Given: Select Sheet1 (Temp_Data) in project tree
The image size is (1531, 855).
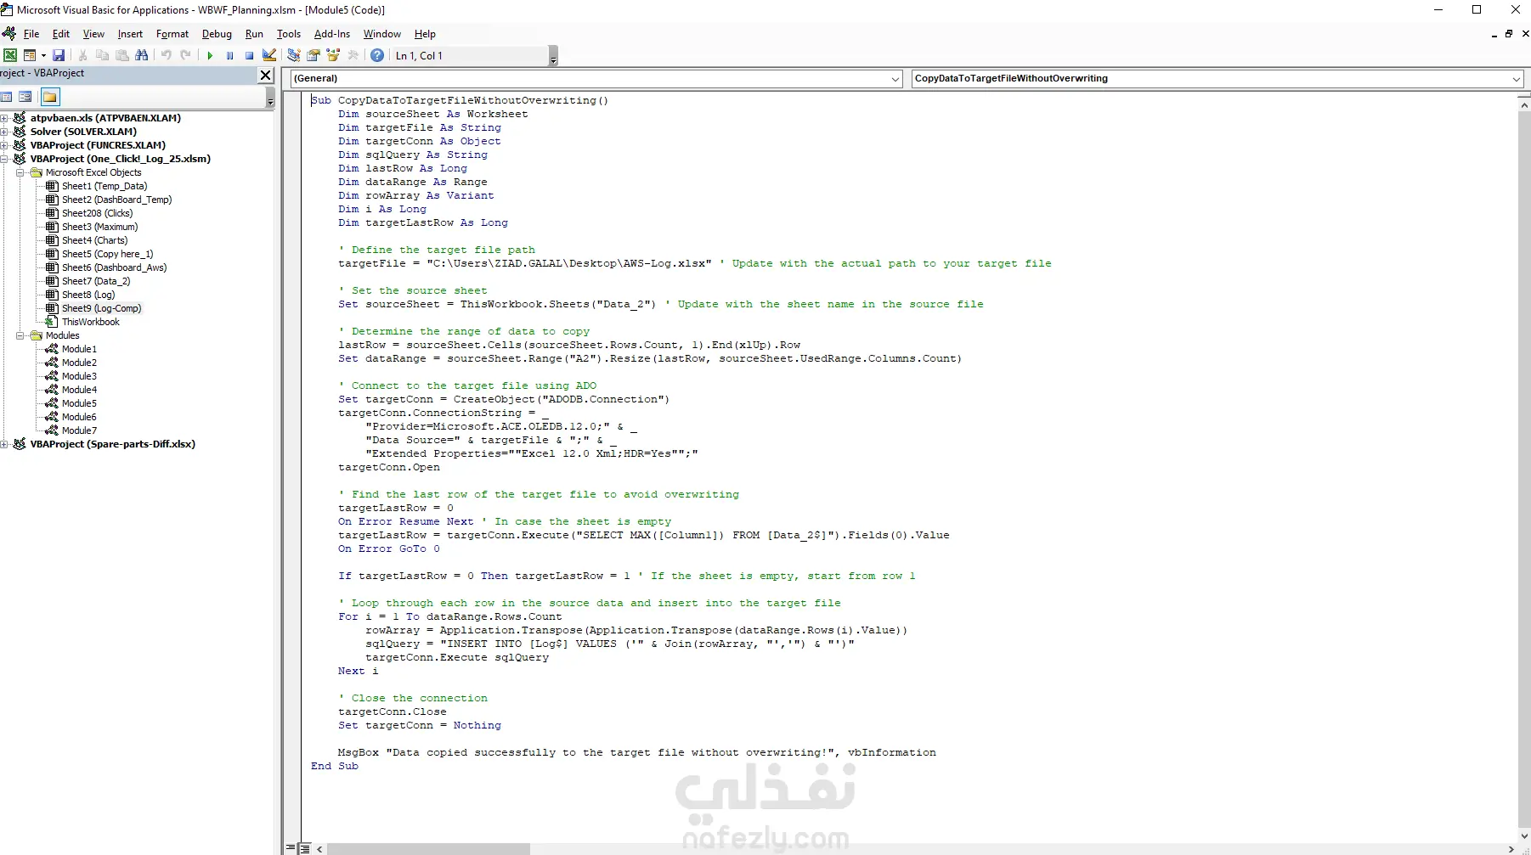Looking at the screenshot, I should pos(104,186).
